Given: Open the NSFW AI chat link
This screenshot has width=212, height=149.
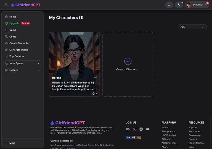Looking at the screenshot, I should pyautogui.click(x=169, y=135).
